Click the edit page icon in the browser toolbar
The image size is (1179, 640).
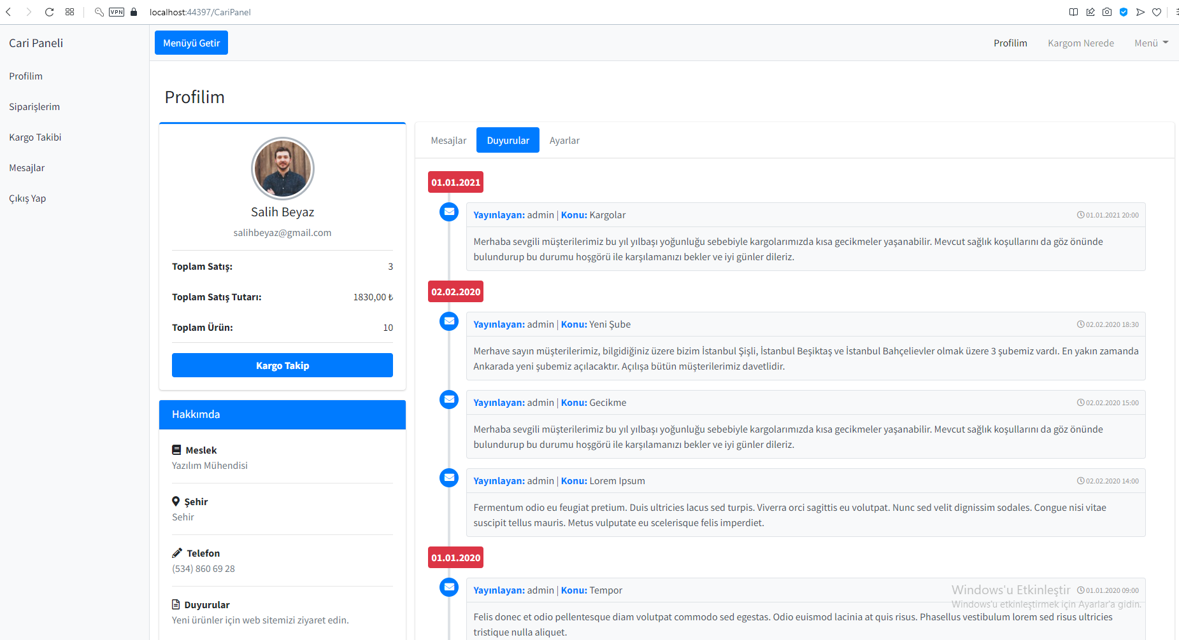(x=1090, y=12)
